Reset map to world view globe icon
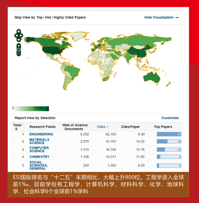This screenshot has height=203, width=199. click(19, 50)
